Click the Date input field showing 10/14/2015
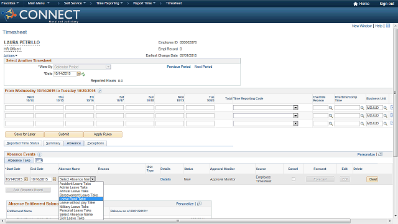This screenshot has height=224, width=398. 65,73
